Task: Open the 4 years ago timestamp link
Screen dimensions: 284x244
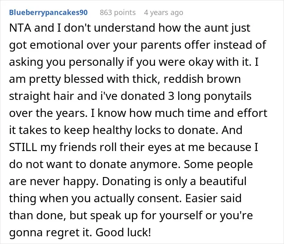Action: point(164,13)
